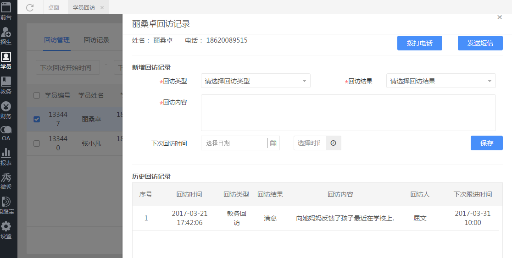512x258 pixels.
Task: Click the 保存 button
Action: (x=486, y=143)
